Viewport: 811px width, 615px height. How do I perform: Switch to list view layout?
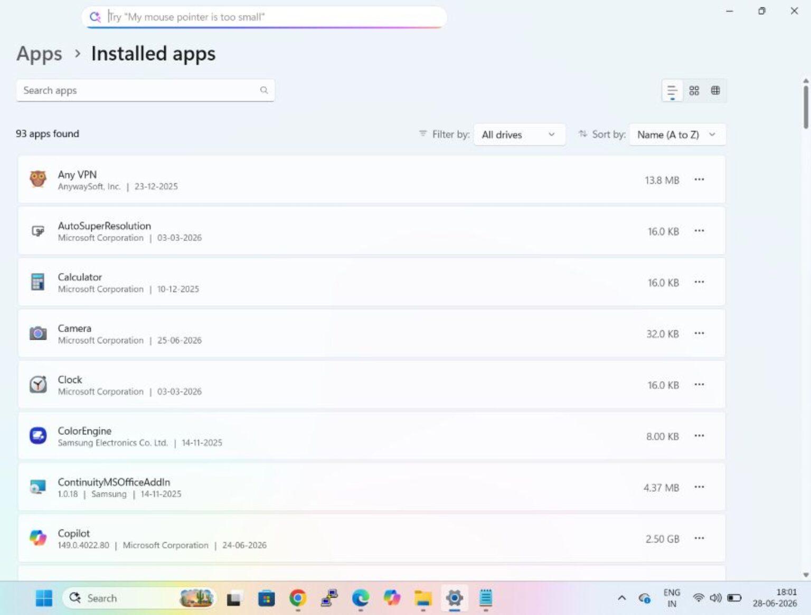point(672,91)
